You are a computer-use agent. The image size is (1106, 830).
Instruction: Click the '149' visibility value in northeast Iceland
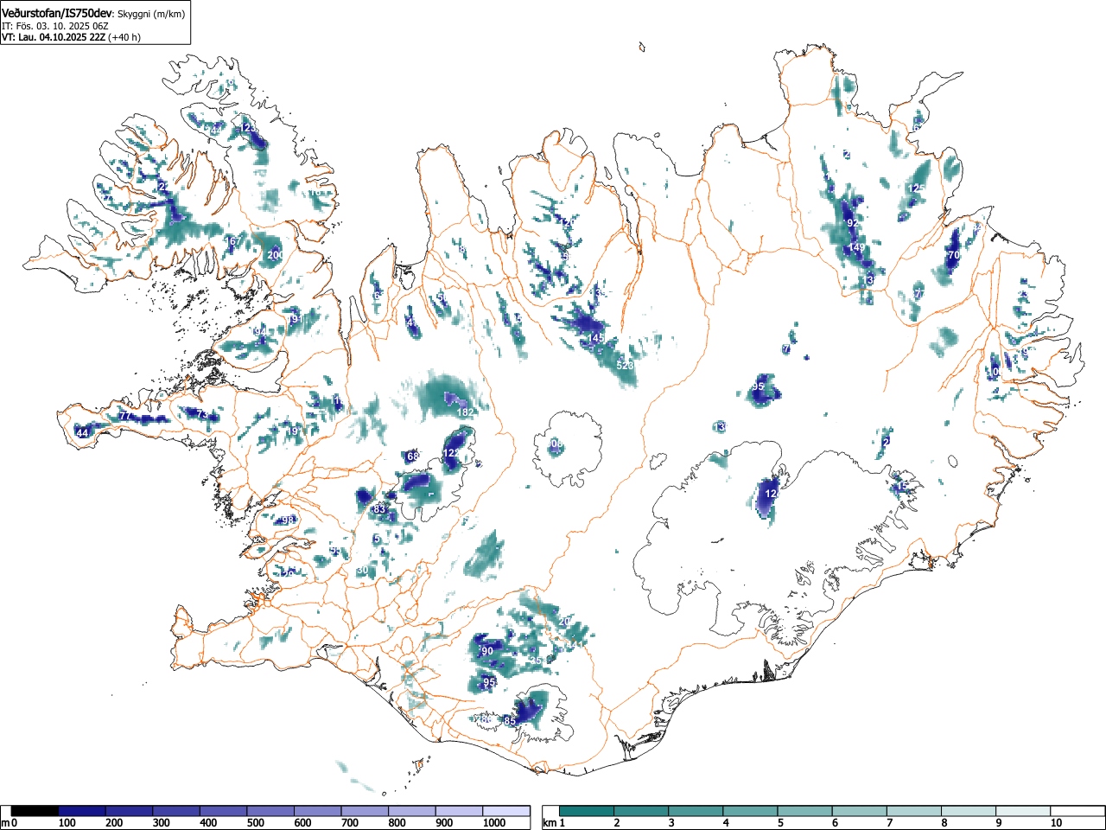[x=856, y=247]
